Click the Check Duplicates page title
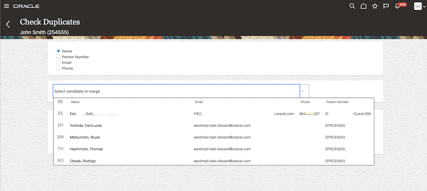Viewport: 427px width, 191px height. [x=50, y=22]
